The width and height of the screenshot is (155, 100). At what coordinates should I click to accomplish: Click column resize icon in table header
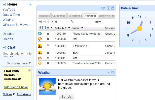(40, 28)
